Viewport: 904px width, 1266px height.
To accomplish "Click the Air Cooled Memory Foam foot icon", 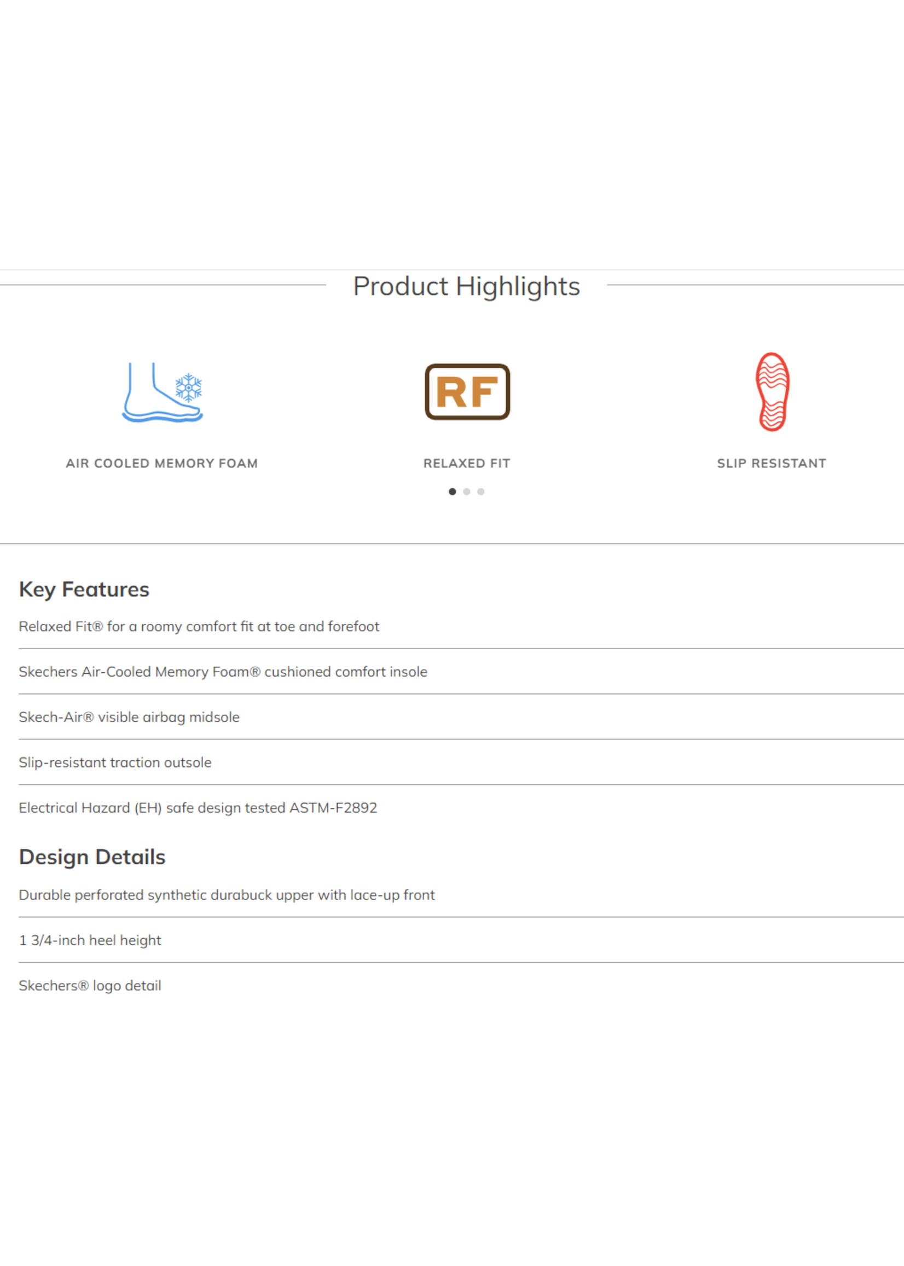I will [x=162, y=392].
